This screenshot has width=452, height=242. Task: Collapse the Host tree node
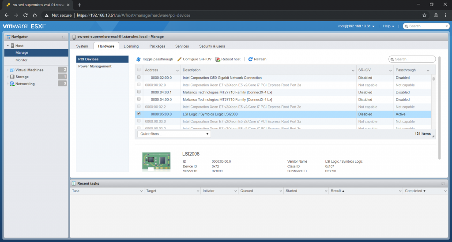pyautogui.click(x=8, y=46)
